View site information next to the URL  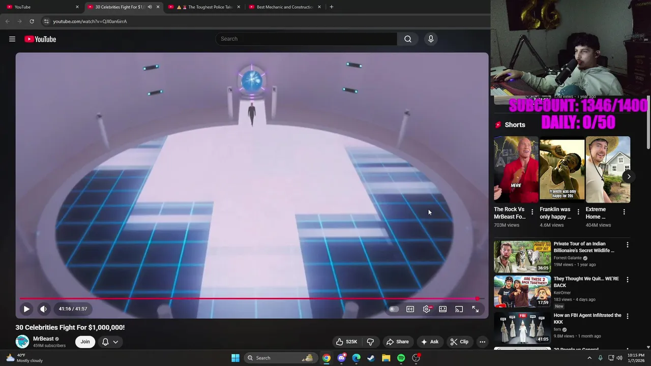coord(46,21)
